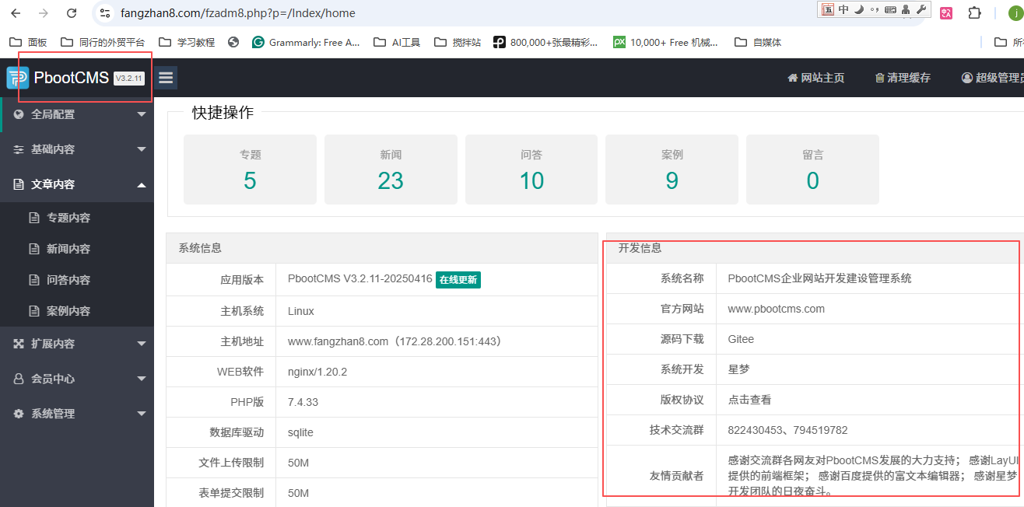The width and height of the screenshot is (1024, 507).
Task: Select 新闻内容 in the sidebar
Action: pyautogui.click(x=69, y=248)
